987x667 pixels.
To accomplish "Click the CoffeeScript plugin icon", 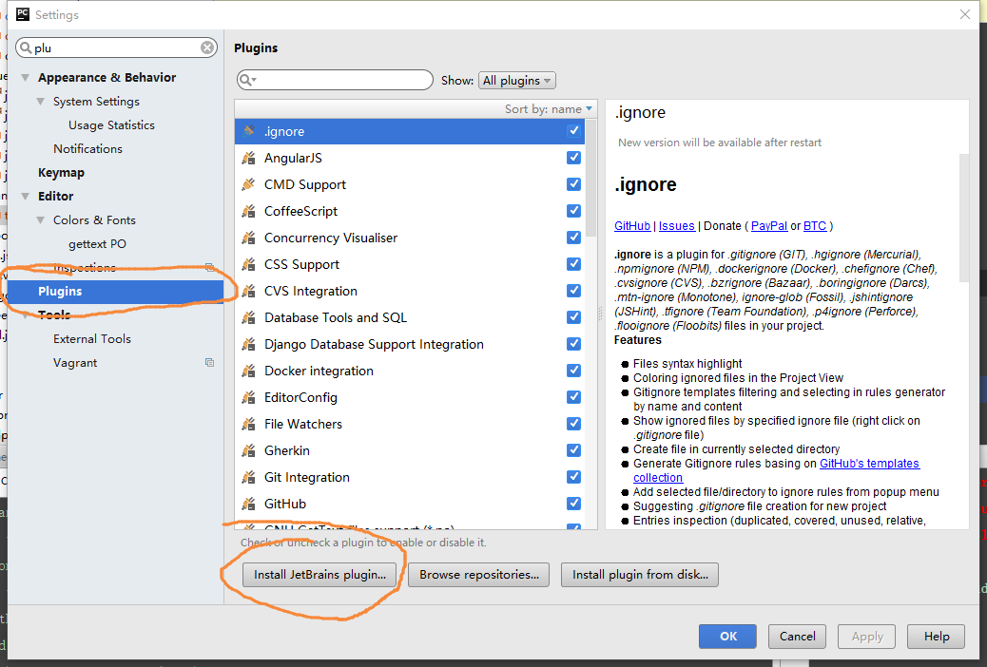I will 248,211.
